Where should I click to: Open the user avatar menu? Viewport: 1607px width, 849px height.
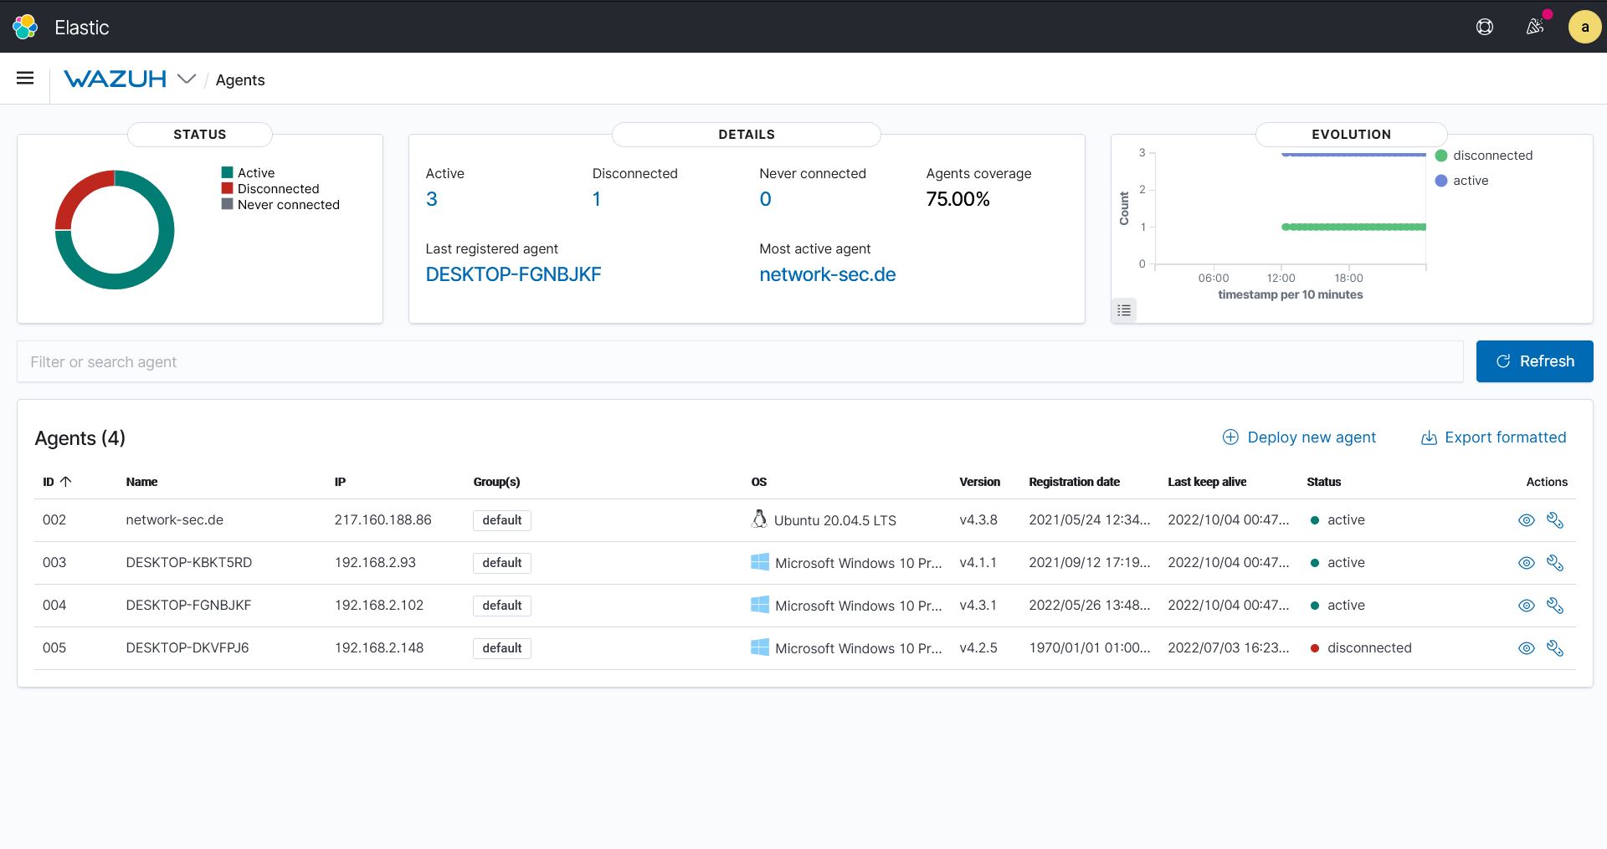(1584, 27)
